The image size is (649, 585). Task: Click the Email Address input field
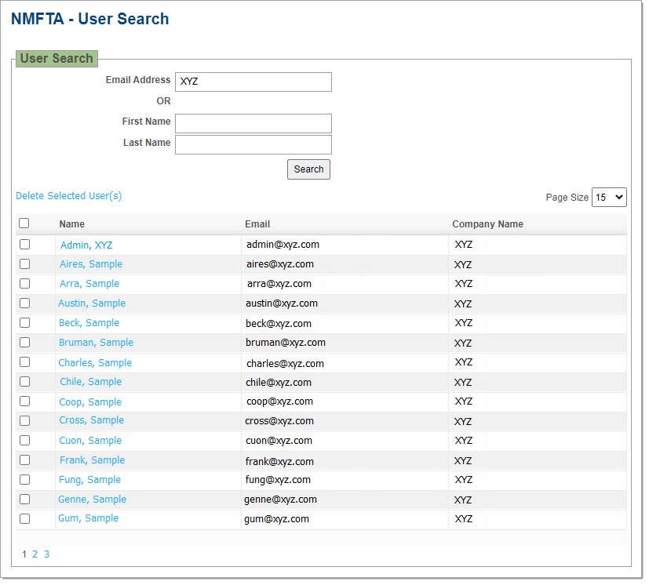253,82
